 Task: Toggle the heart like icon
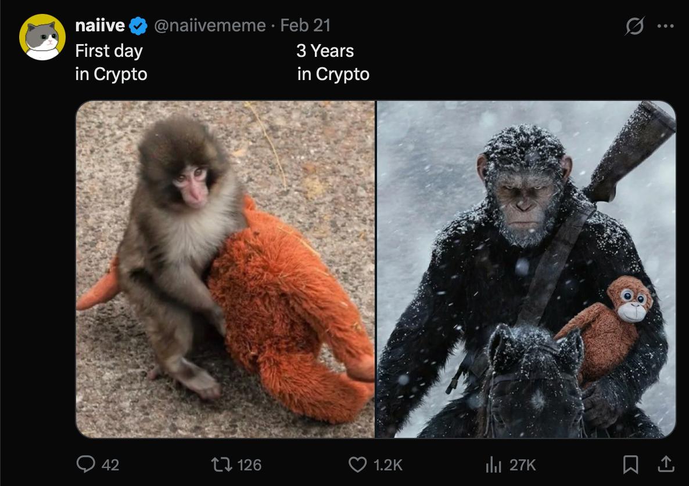click(x=357, y=464)
